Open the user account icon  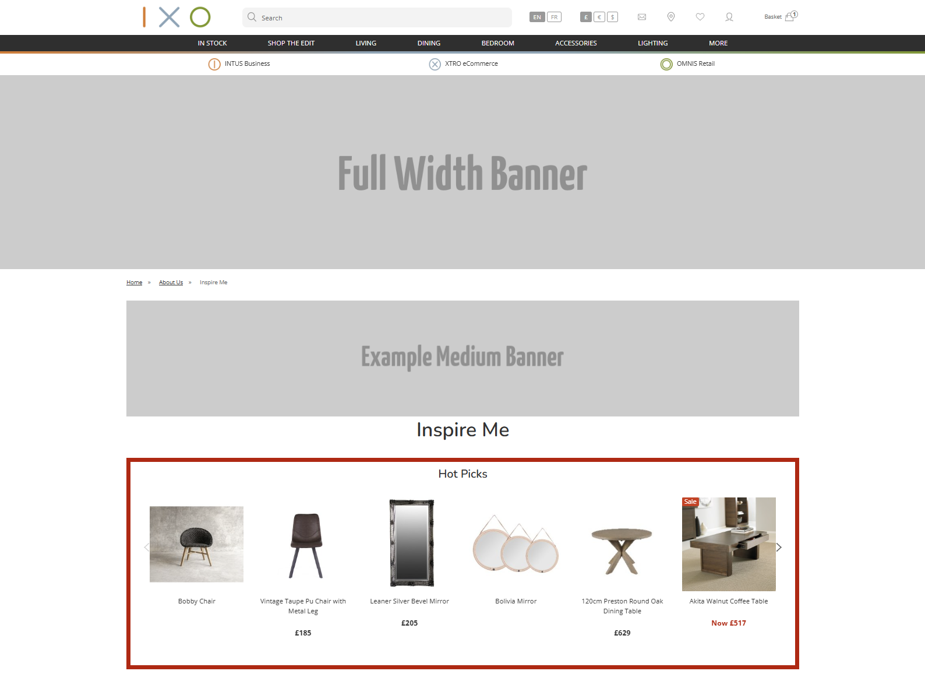(729, 17)
